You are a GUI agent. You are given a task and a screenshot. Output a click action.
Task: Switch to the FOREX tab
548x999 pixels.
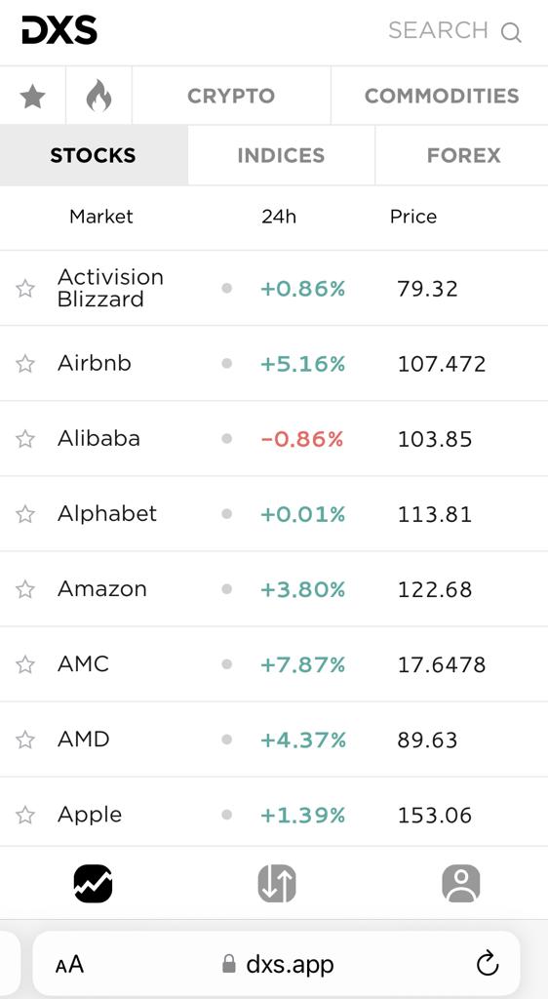463,155
